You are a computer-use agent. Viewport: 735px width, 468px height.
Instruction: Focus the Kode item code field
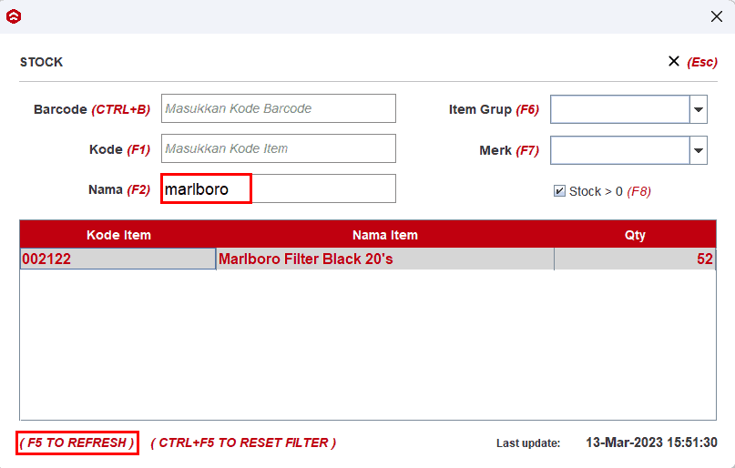pyautogui.click(x=278, y=148)
